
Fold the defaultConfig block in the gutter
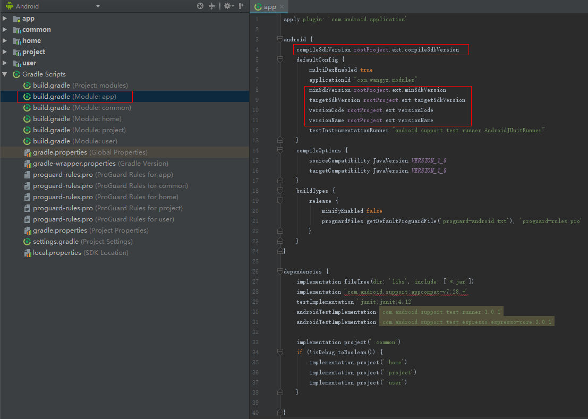(280, 59)
